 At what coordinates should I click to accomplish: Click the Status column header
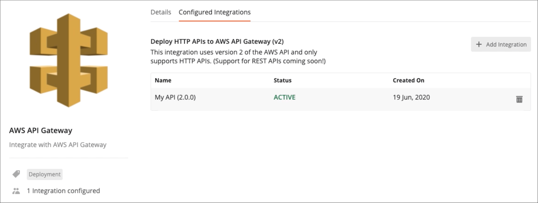(282, 80)
